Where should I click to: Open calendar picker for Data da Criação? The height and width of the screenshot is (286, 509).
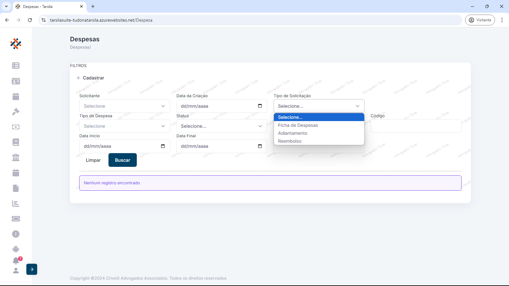click(260, 106)
